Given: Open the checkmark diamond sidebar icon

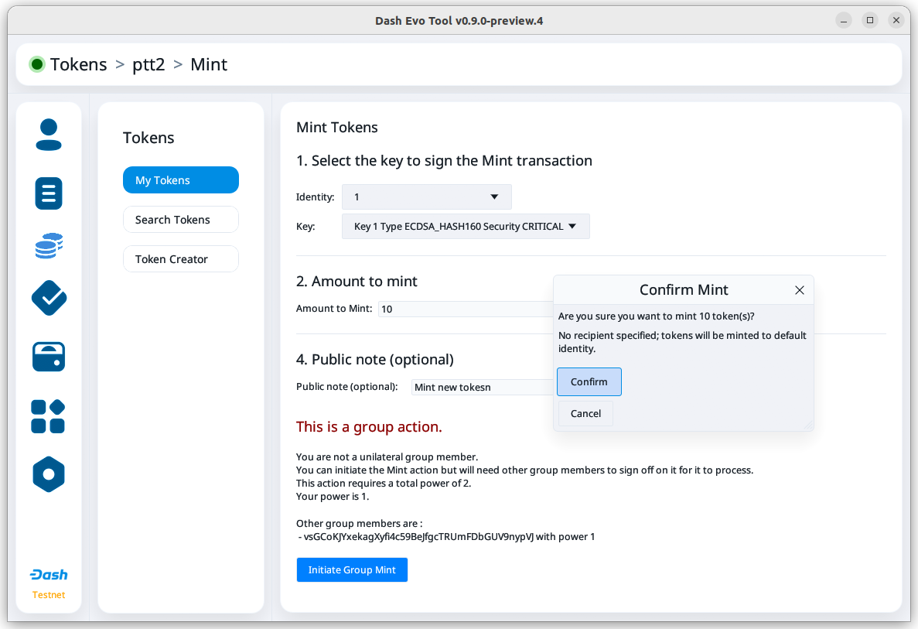Looking at the screenshot, I should click(x=49, y=298).
